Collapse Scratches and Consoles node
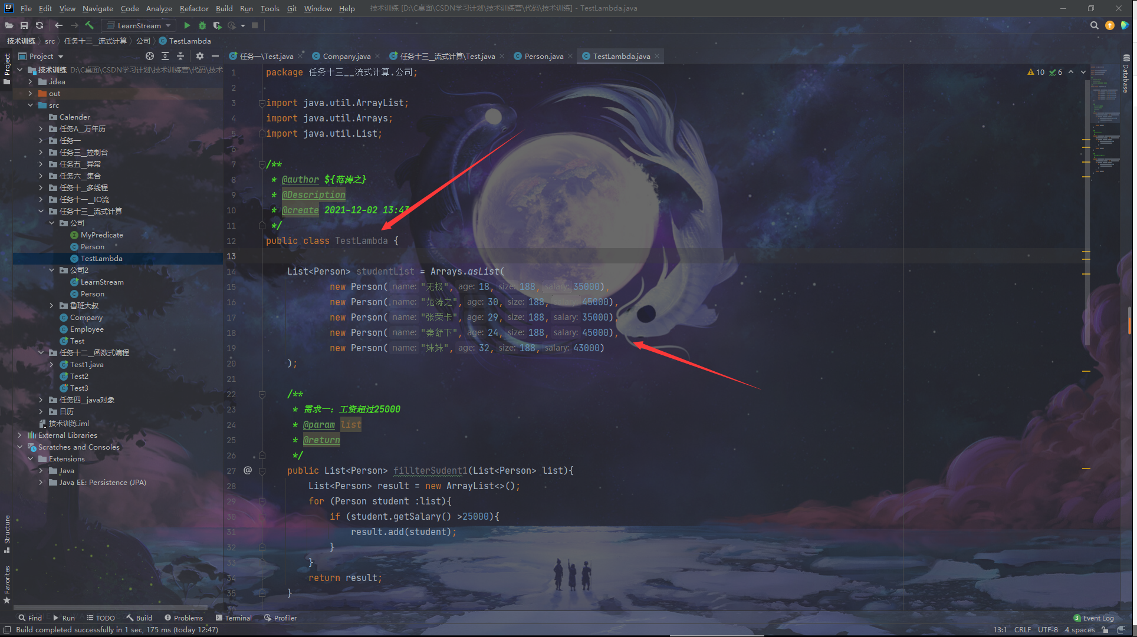Image resolution: width=1137 pixels, height=637 pixels. tap(19, 447)
